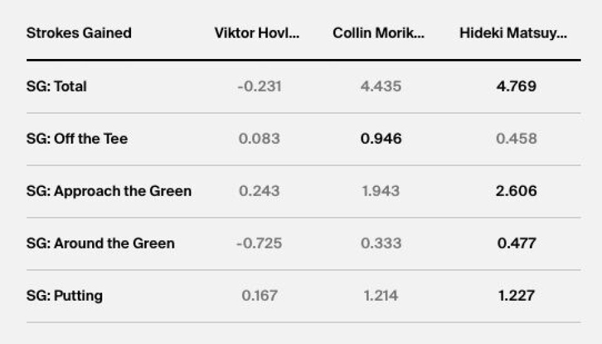Select the Viktor Hovl... column header
The image size is (602, 344).
pos(257,33)
